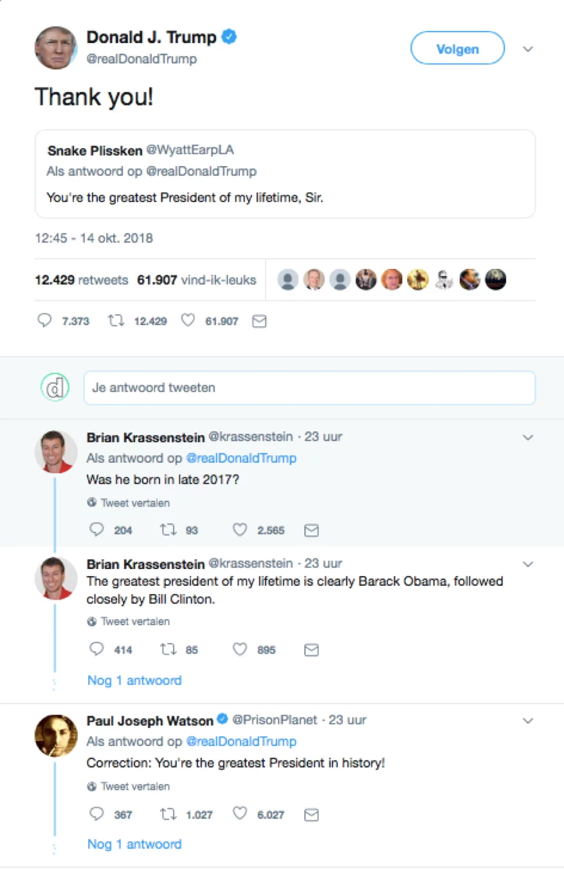Screen dimensions: 564x869
Task: Reply to the Barack Obama tweet by Krassenstein
Action: 96,649
